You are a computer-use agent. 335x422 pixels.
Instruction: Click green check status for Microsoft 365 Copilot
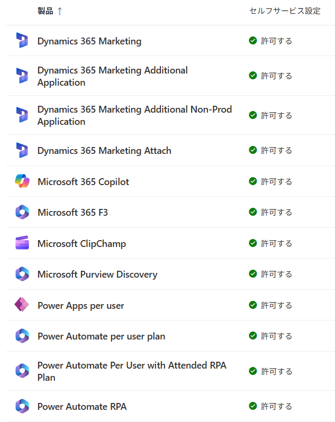pos(253,181)
